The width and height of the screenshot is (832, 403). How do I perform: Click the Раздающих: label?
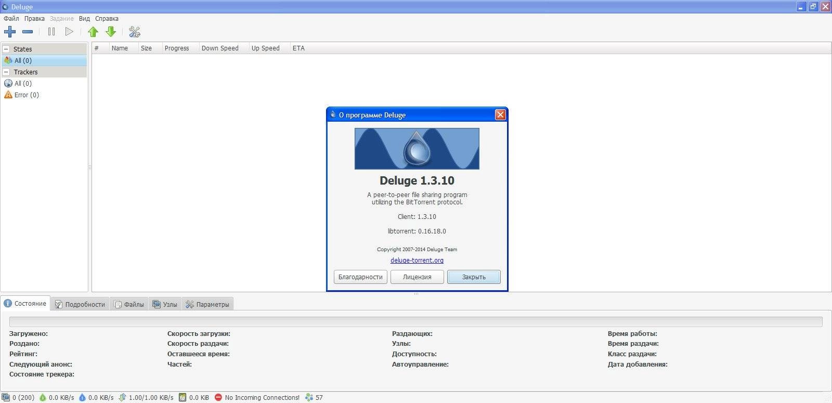(412, 333)
